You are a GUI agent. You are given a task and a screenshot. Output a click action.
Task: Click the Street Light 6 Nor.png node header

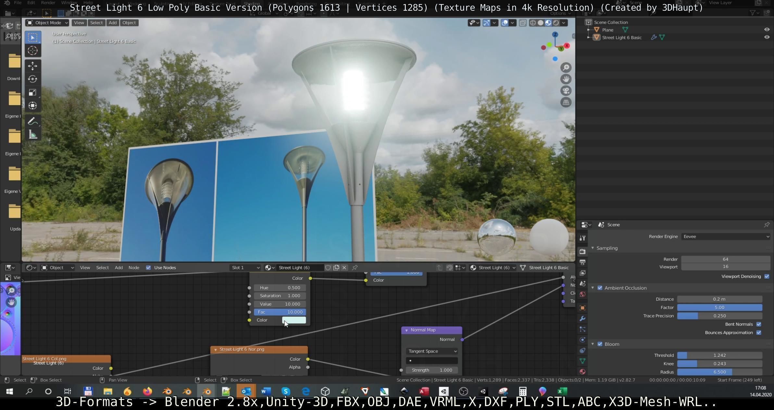[259, 349]
